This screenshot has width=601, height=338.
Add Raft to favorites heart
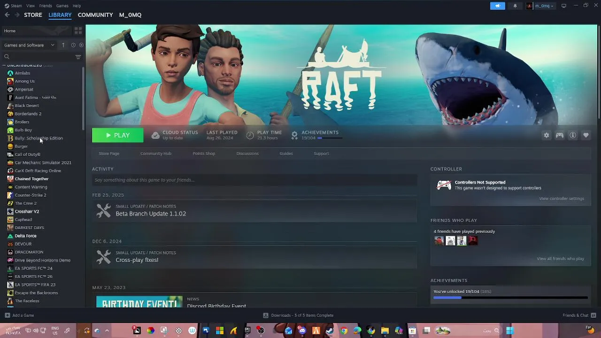(586, 135)
